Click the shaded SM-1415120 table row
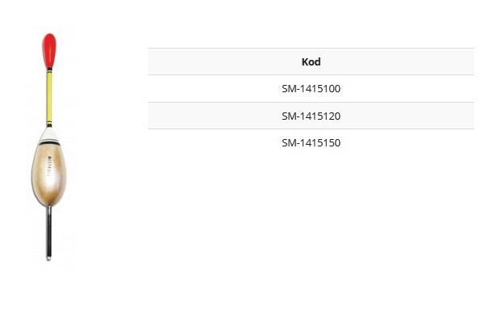 pyautogui.click(x=311, y=116)
